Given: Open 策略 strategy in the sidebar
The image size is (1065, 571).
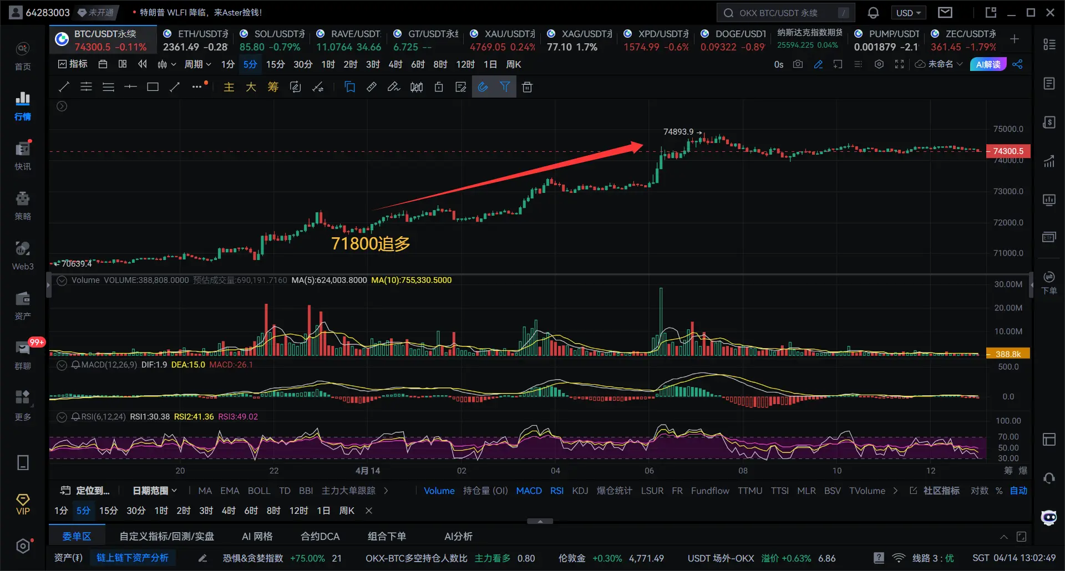Looking at the screenshot, I should (x=23, y=205).
